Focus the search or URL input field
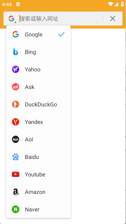This screenshot has width=126, height=224. [61, 19]
